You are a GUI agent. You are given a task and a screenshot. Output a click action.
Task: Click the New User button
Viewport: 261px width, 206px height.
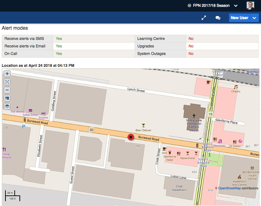coord(239,18)
